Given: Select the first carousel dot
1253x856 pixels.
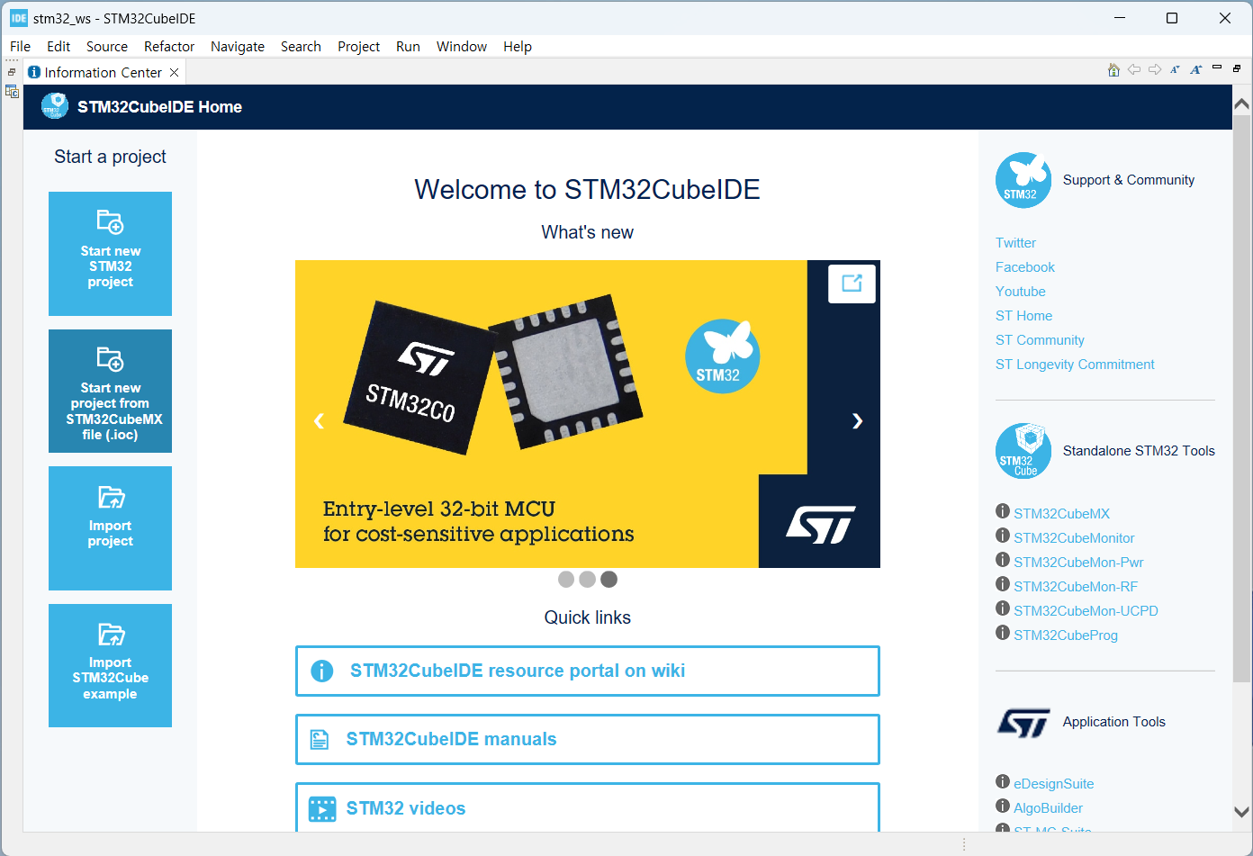Looking at the screenshot, I should pyautogui.click(x=566, y=579).
